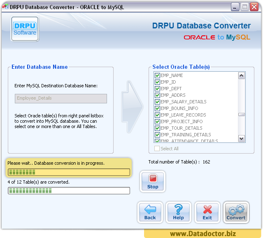Exit the application with the red X button

tap(207, 212)
